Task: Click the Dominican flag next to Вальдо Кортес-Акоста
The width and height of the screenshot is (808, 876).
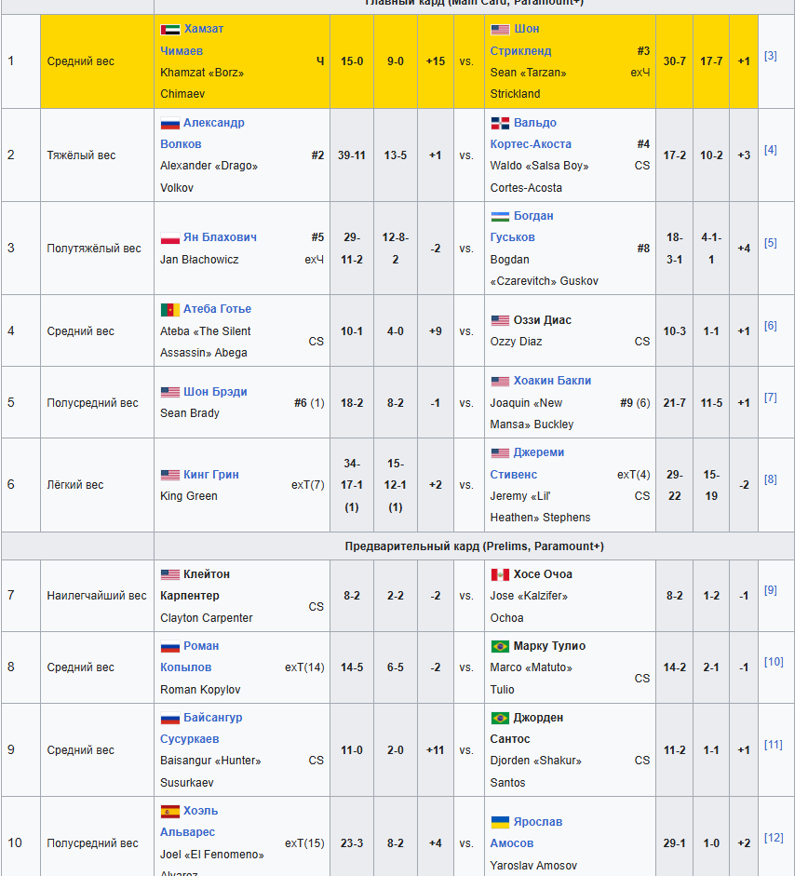Action: (x=500, y=123)
